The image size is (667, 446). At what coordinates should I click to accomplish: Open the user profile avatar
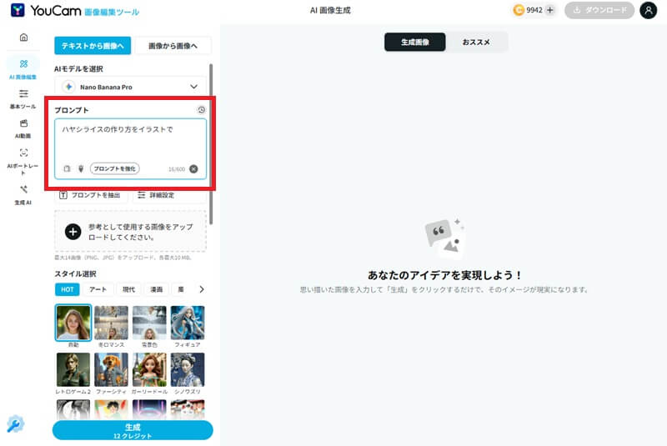(649, 10)
